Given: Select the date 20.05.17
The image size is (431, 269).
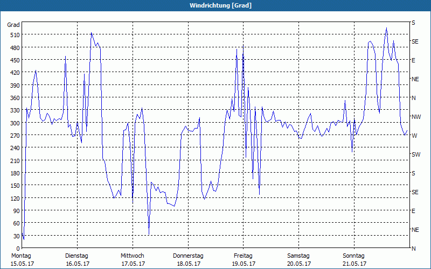Looking at the screenshot, I should click(299, 264).
